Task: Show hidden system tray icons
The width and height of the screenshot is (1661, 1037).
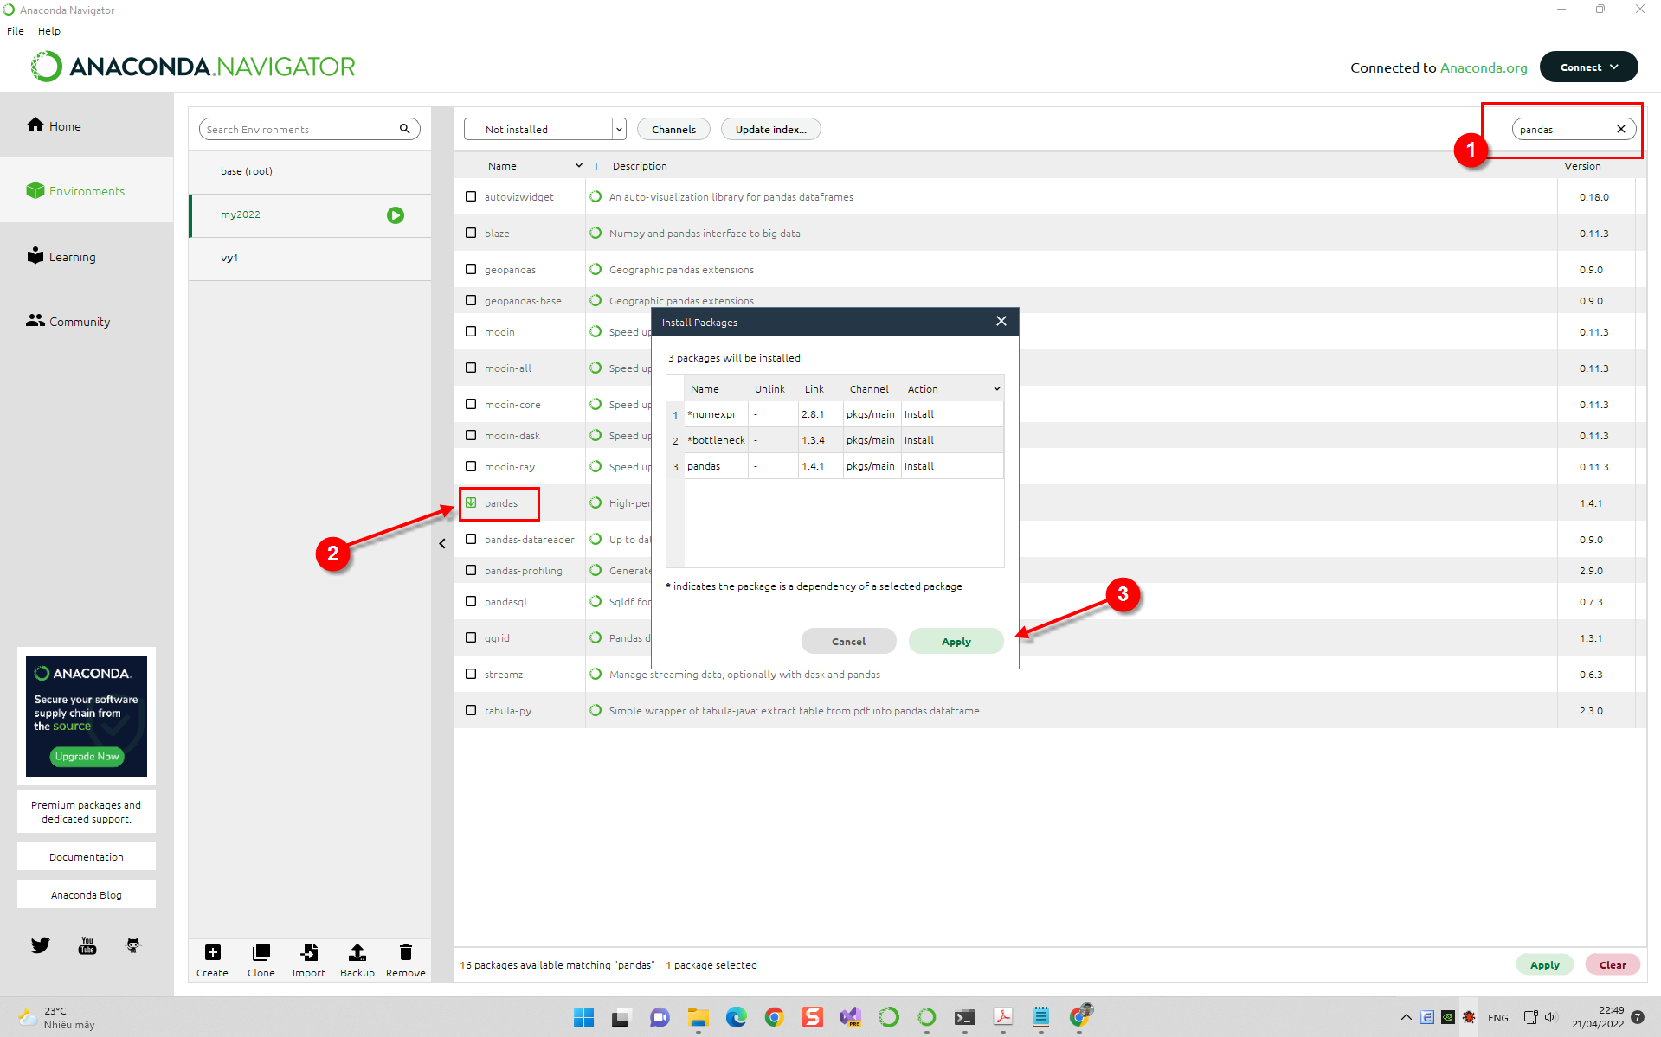Action: click(1406, 1017)
